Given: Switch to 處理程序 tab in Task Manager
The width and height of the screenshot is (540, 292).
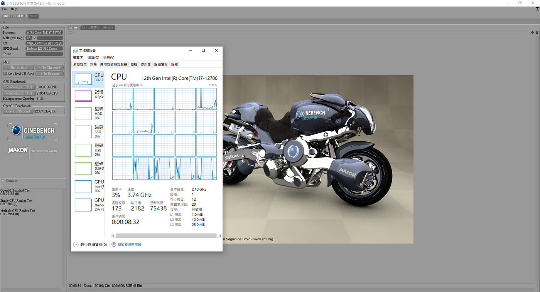Looking at the screenshot, I should point(80,64).
